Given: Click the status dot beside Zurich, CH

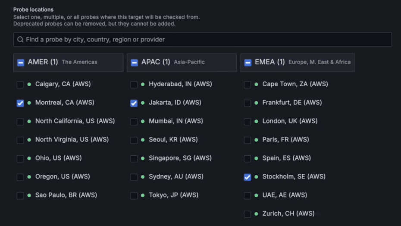Looking at the screenshot, I should tap(256, 214).
